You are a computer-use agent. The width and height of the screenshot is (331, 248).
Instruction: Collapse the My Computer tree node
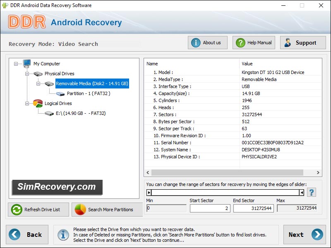click(x=15, y=64)
